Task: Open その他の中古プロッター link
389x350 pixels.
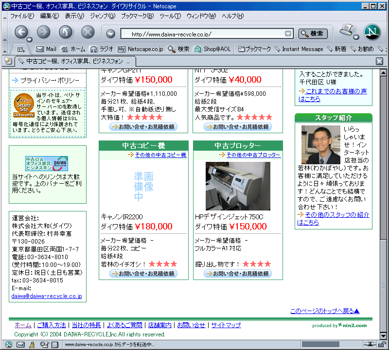Action: (253, 155)
